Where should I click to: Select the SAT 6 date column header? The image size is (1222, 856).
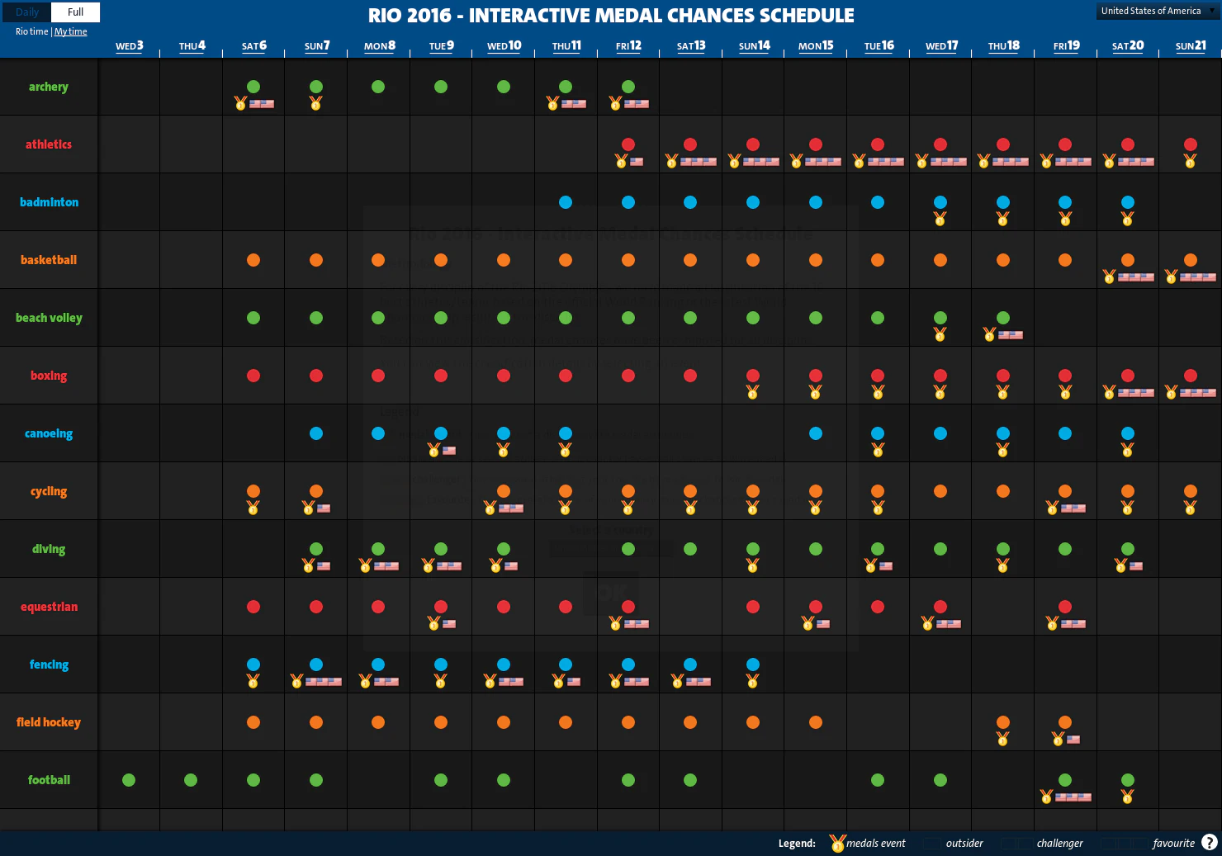click(254, 46)
